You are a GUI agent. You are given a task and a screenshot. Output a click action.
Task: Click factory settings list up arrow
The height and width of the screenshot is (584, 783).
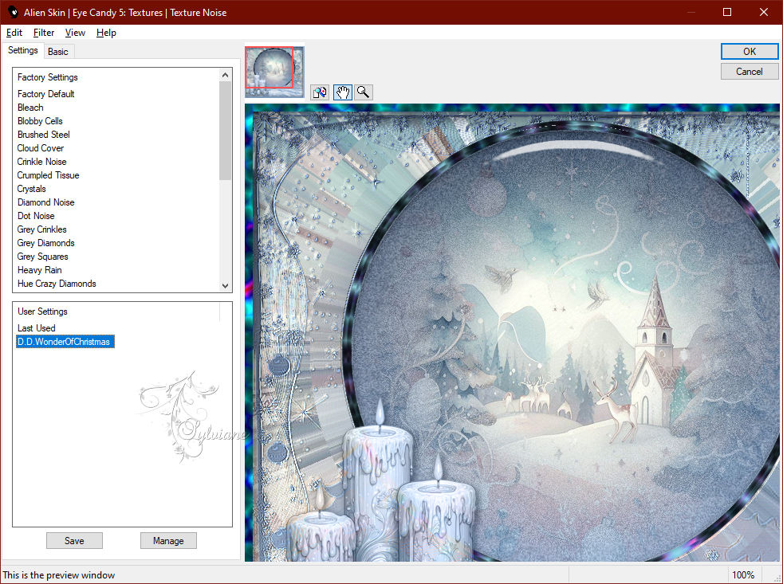[x=225, y=75]
